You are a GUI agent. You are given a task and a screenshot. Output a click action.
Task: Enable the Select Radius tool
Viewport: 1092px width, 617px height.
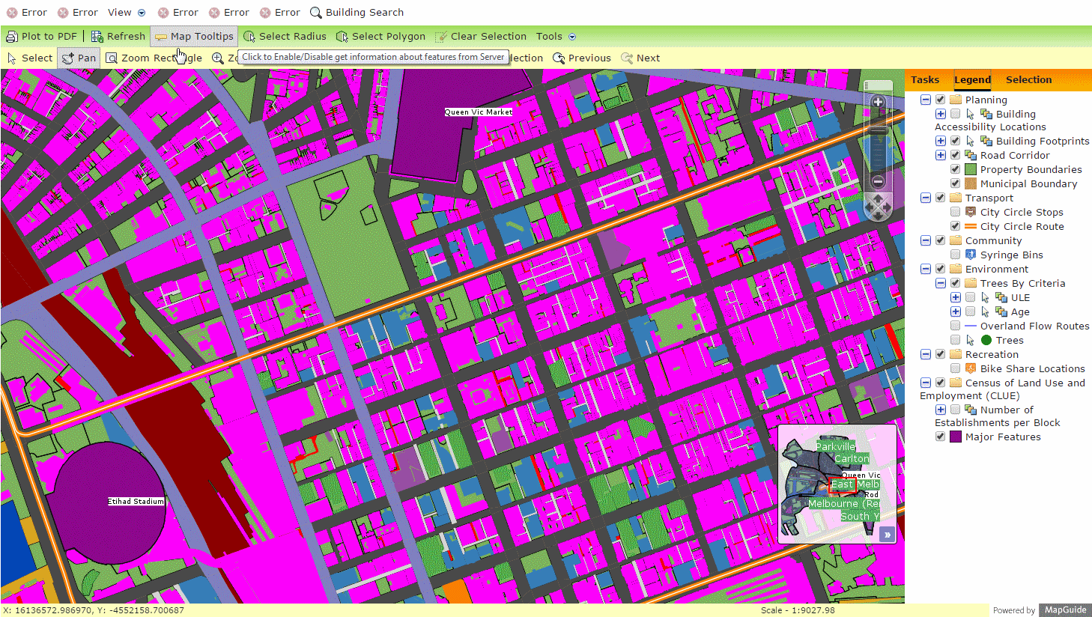[x=285, y=36]
